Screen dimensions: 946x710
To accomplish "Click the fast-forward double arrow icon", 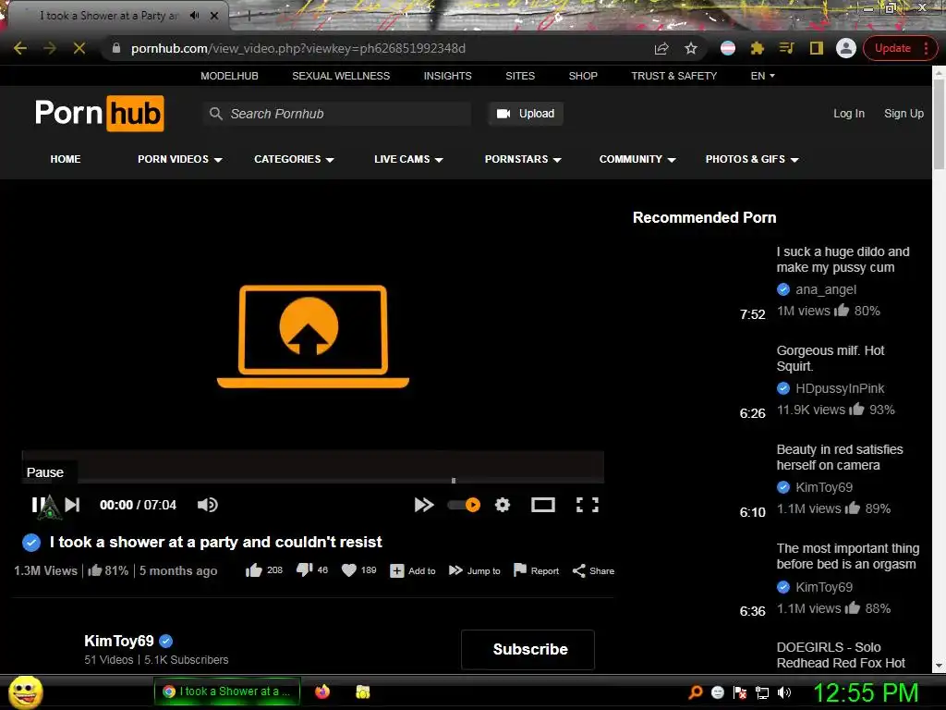I will 424,505.
